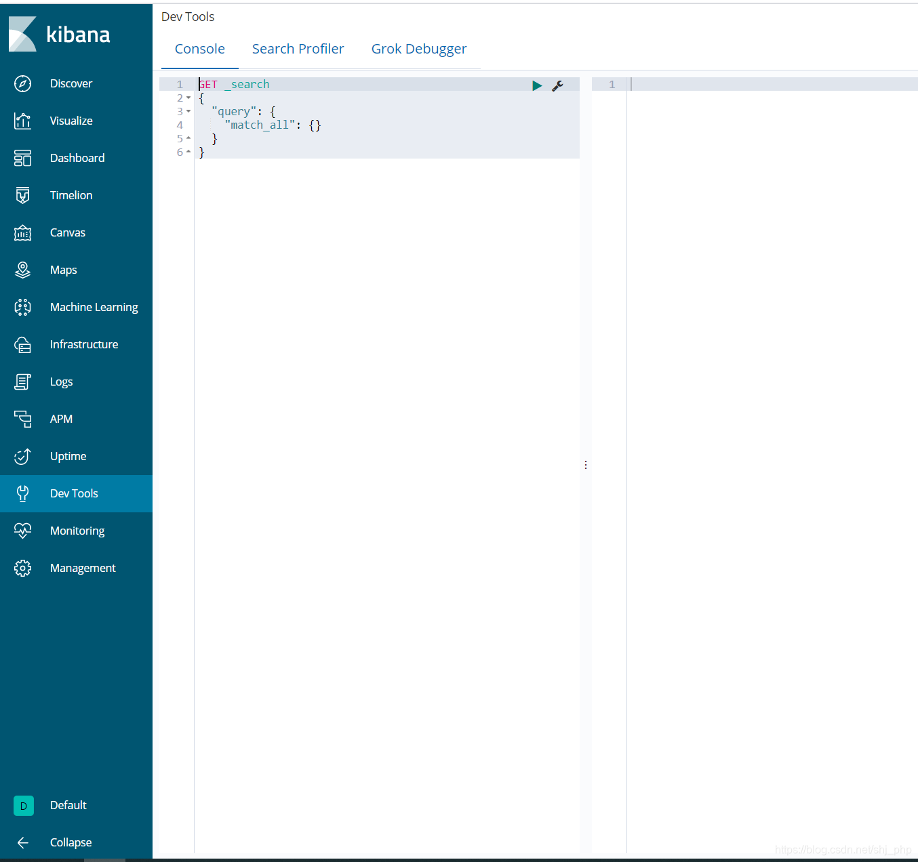Image resolution: width=918 pixels, height=862 pixels.
Task: Open the Machine Learning icon
Action: pyautogui.click(x=22, y=307)
